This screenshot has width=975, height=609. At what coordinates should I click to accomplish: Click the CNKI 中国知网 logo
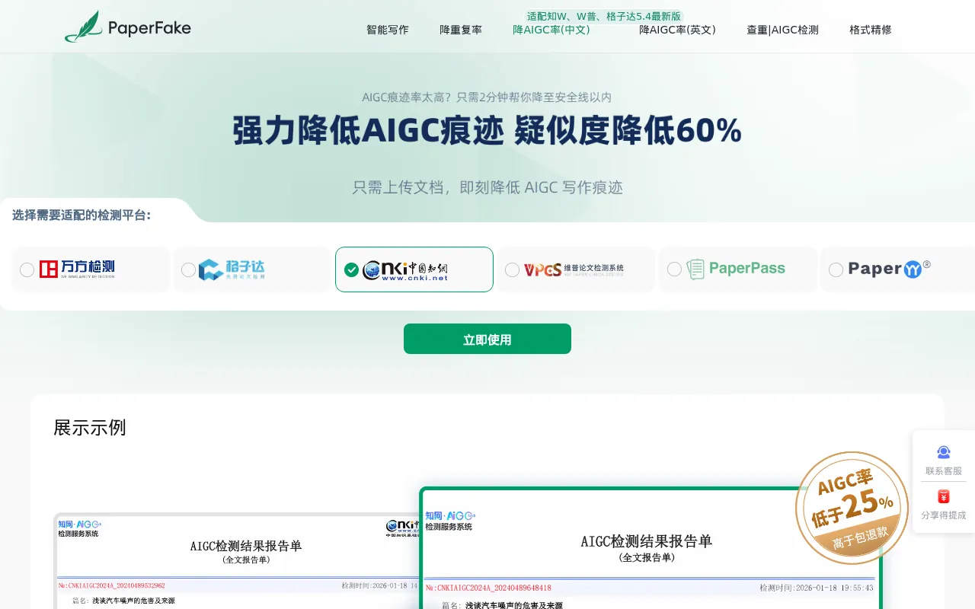[x=405, y=270]
